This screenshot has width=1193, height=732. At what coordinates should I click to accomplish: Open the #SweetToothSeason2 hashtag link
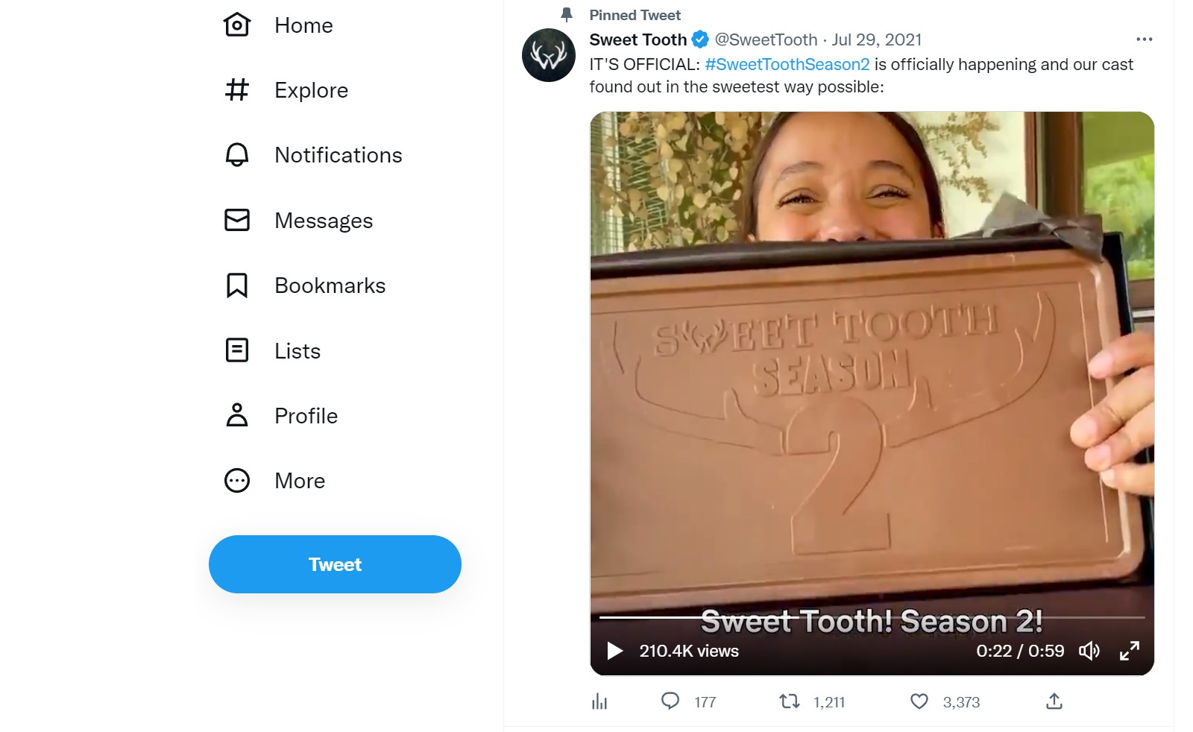pos(787,64)
